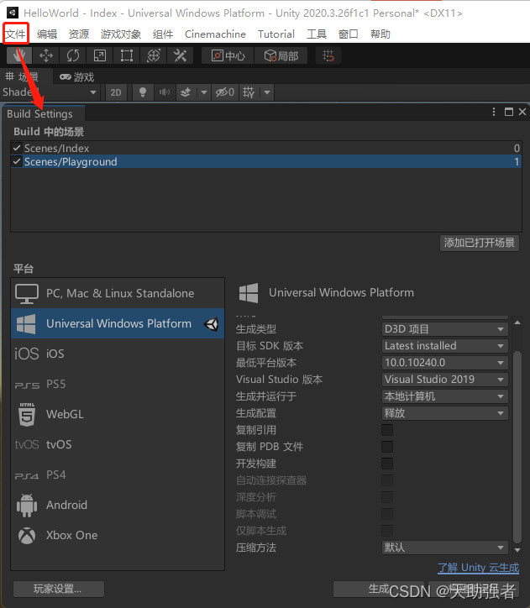
Task: Open the Cinemachine menu
Action: tap(215, 34)
